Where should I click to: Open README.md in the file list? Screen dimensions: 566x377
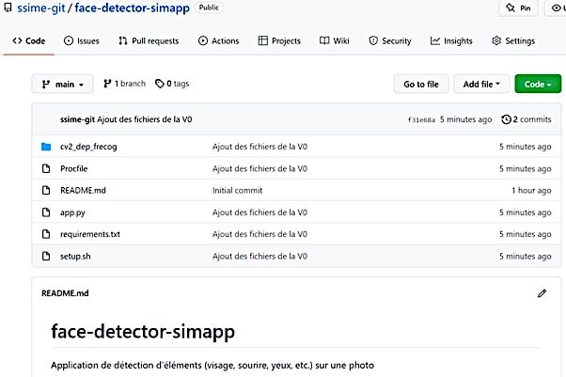[x=83, y=190]
